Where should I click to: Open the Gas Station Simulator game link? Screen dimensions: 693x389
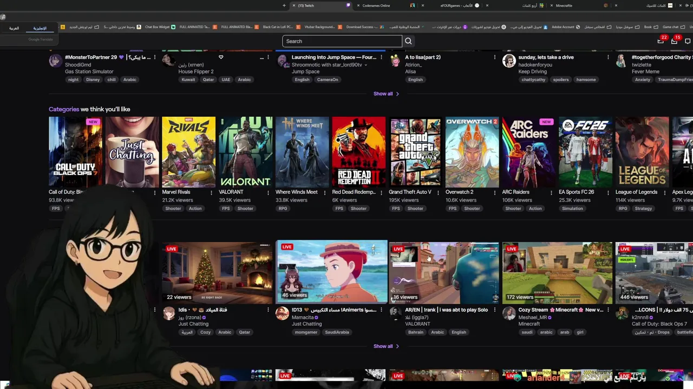(89, 72)
